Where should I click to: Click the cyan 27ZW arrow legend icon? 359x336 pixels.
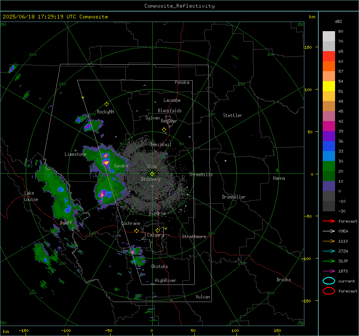[x=329, y=251]
